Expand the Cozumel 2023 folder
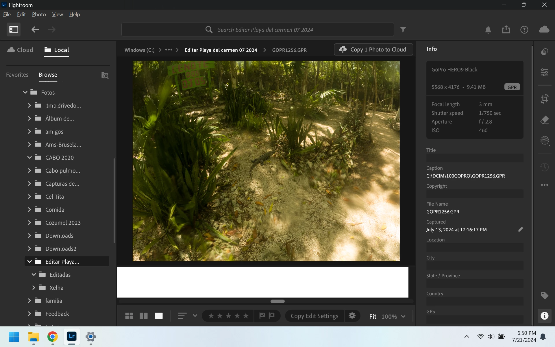555x347 pixels. 29,222
